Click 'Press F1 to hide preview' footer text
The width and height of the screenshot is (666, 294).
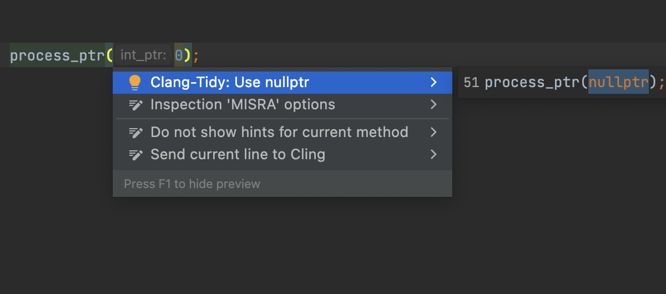[192, 184]
